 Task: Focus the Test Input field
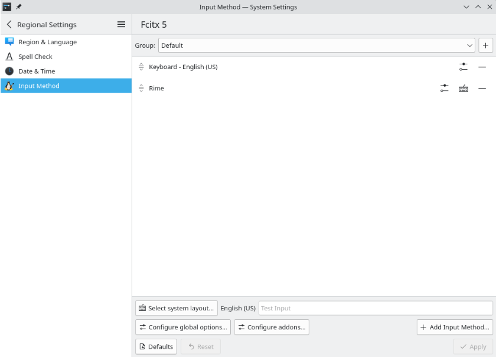click(376, 308)
